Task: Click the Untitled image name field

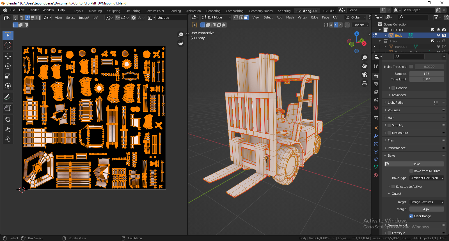Action: coord(171,18)
